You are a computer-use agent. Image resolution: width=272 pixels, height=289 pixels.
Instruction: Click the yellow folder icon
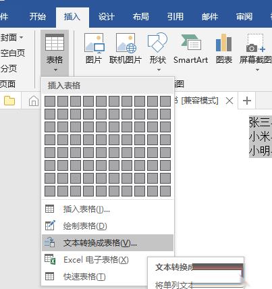pos(9,101)
